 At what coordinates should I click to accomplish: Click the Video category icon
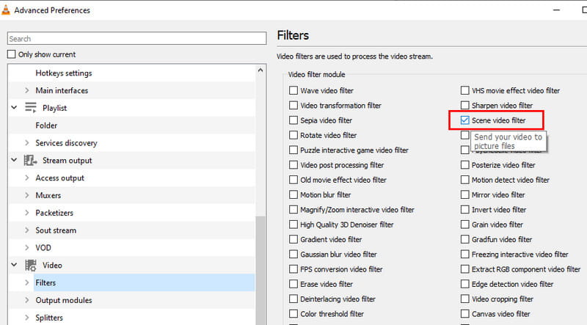[31, 266]
